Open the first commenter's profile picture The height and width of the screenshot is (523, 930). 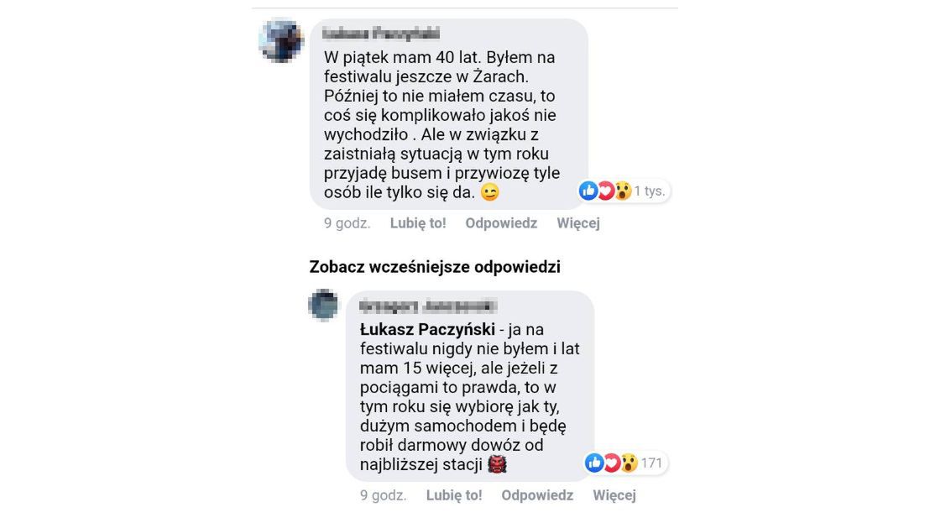[x=283, y=38]
